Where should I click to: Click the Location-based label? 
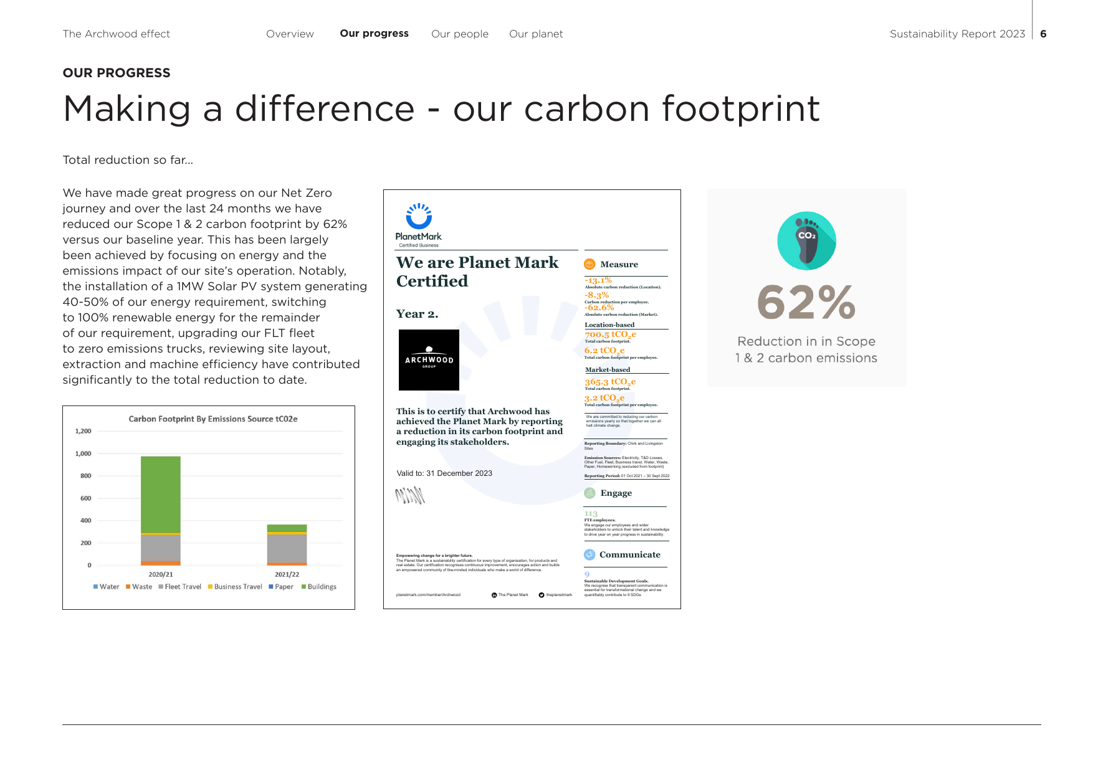point(609,325)
